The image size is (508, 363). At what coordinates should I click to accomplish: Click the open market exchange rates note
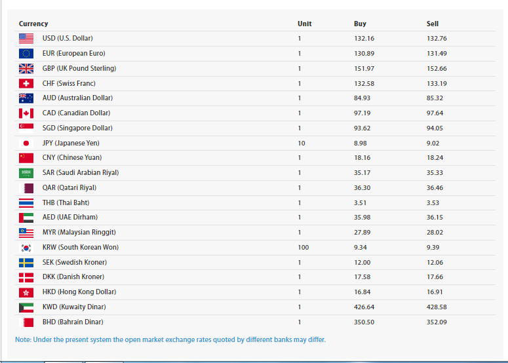(170, 339)
